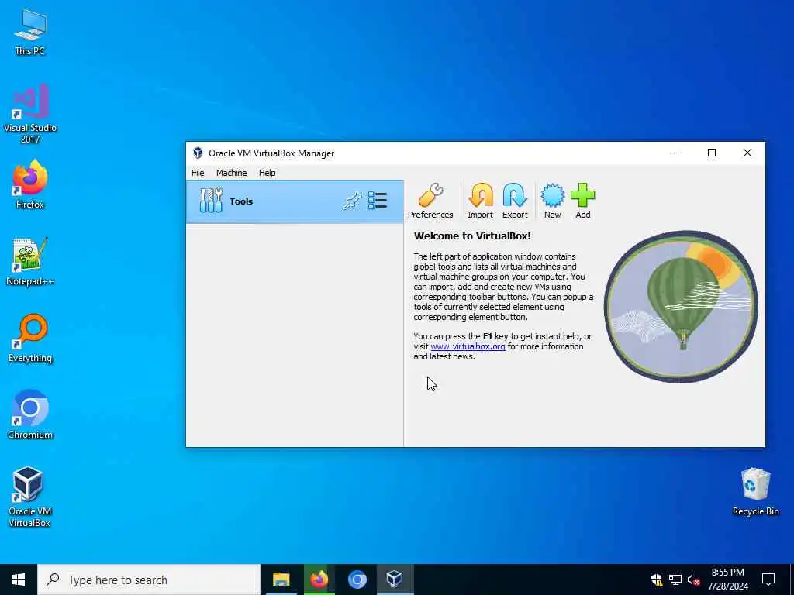Screen dimensions: 794x595
Task: Open the Machine menu
Action: 231,173
